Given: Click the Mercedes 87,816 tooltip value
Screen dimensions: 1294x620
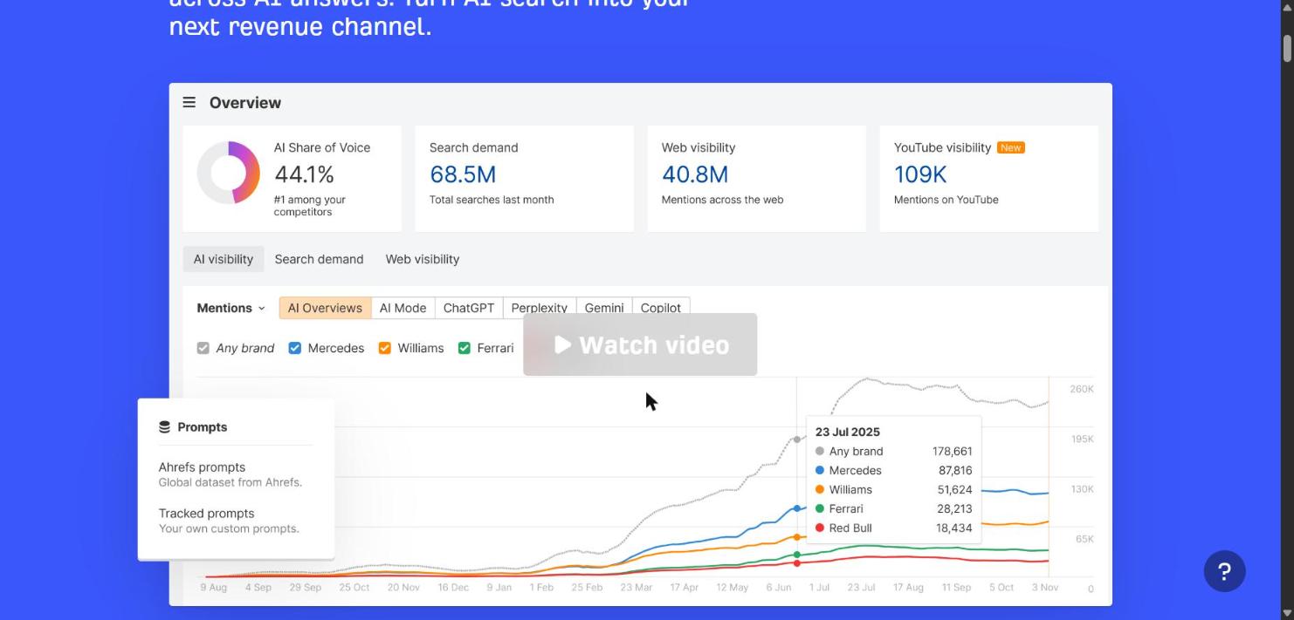Looking at the screenshot, I should pos(955,470).
